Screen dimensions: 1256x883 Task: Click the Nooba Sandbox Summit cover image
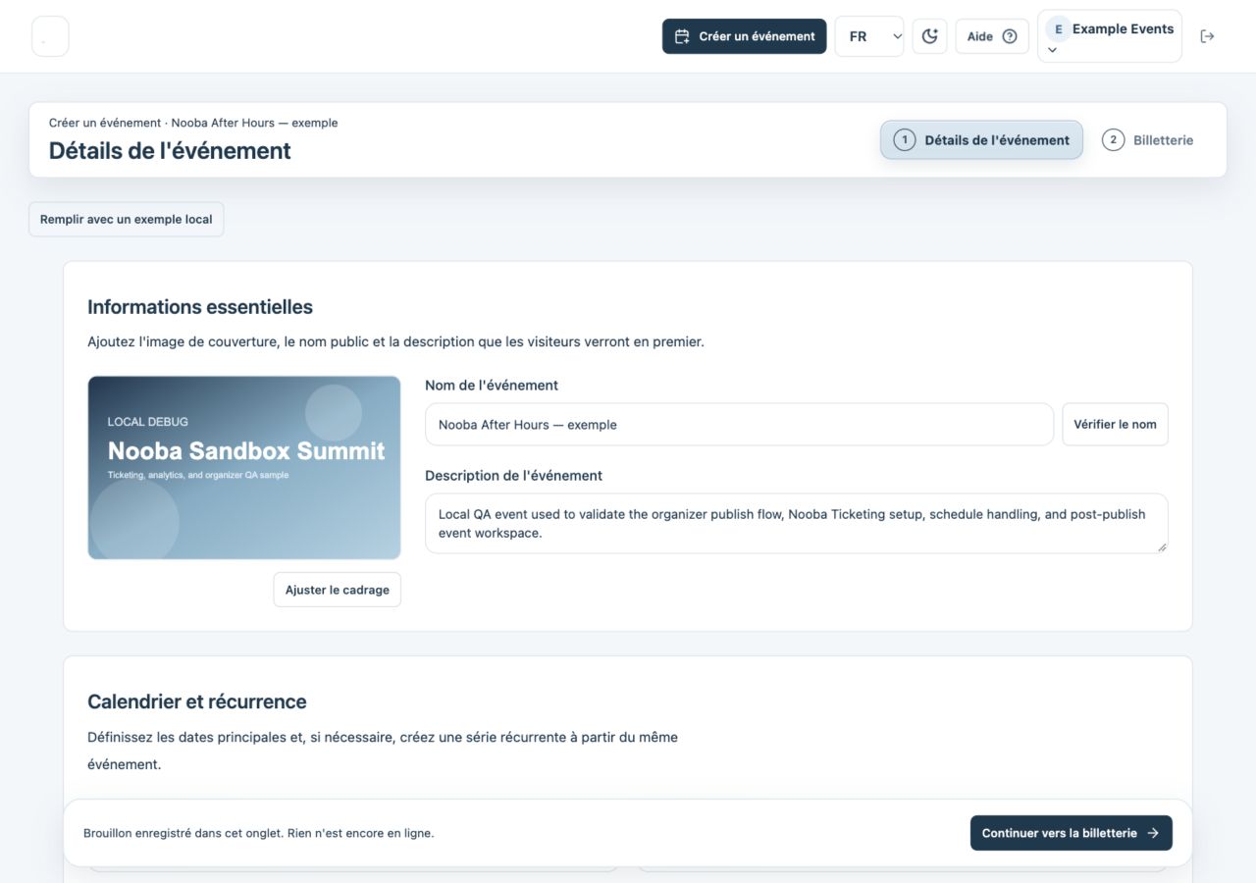[x=244, y=468]
